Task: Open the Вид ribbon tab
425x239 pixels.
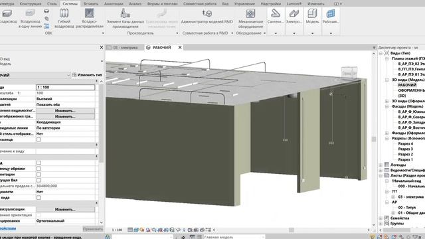Action: click(x=225, y=4)
